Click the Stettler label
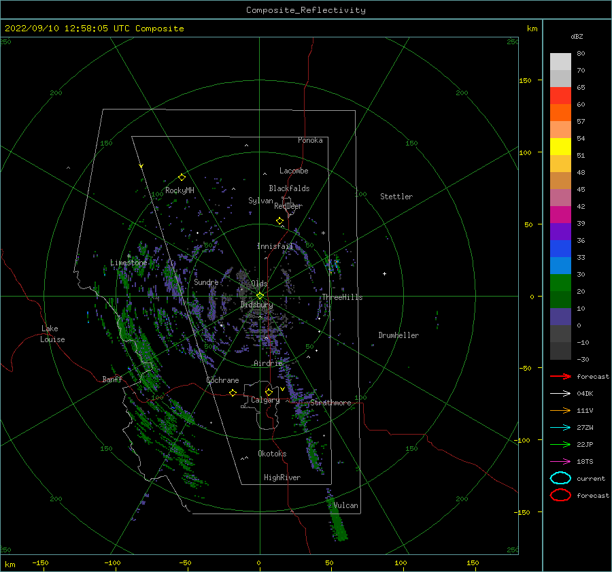 click(396, 197)
